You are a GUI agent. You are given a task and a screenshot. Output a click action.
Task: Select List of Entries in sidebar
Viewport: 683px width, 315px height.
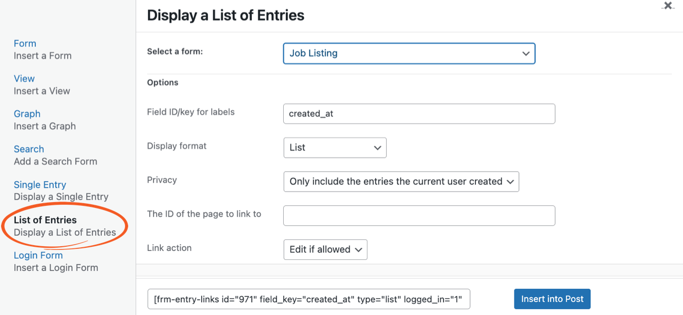(x=45, y=220)
